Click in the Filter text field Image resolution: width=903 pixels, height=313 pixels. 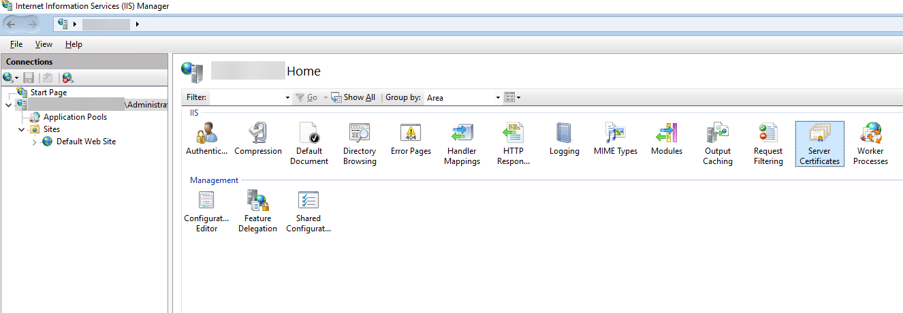[x=246, y=98]
